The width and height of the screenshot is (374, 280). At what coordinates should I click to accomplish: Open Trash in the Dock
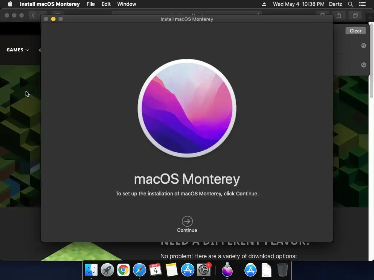pyautogui.click(x=282, y=270)
